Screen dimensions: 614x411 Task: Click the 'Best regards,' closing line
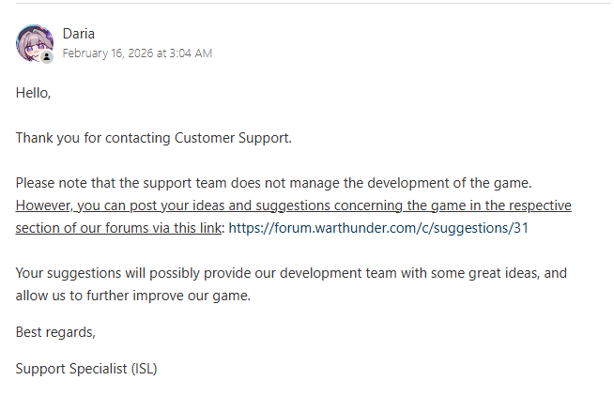point(55,331)
